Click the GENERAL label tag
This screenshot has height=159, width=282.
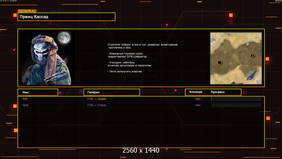pos(27,11)
